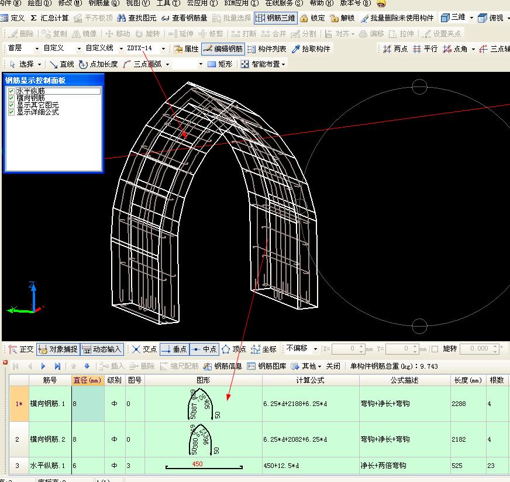Open the 工具 menu
The height and width of the screenshot is (482, 510).
coord(168,4)
